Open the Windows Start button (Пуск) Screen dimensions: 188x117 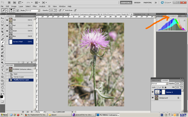(4, 115)
